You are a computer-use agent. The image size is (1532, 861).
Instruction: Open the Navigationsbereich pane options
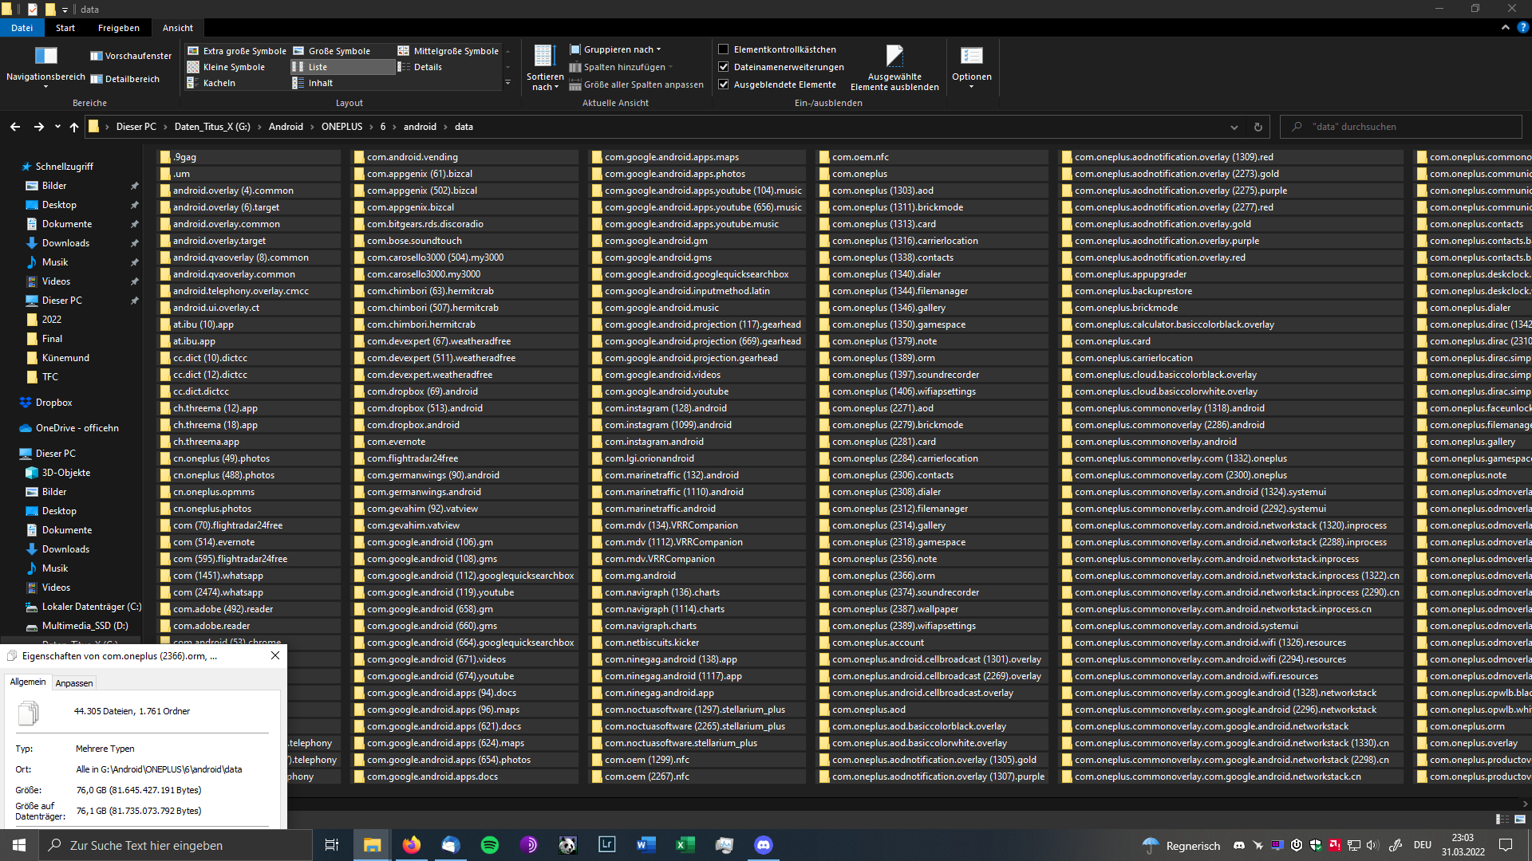click(x=45, y=67)
